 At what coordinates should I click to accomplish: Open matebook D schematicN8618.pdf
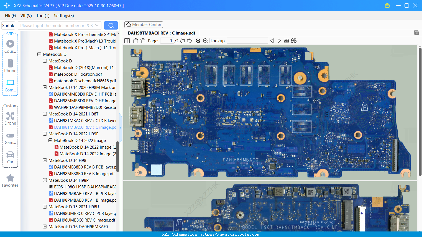[83, 81]
